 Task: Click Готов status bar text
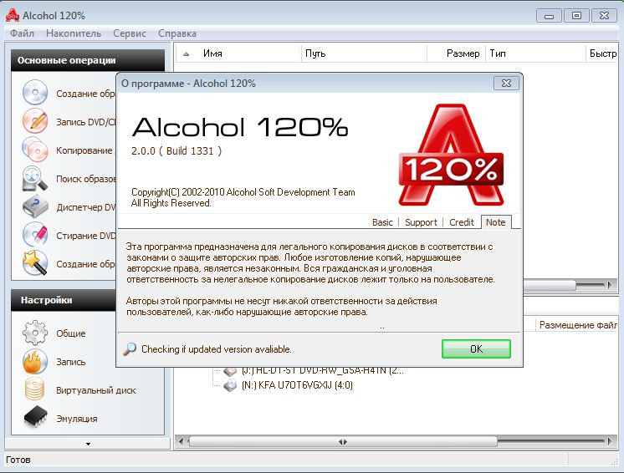point(18,460)
